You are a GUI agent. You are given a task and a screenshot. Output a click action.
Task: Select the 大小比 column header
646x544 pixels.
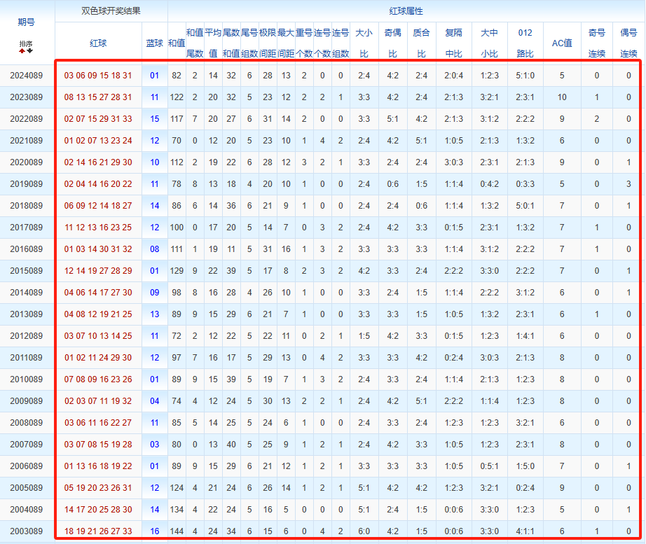tap(364, 43)
